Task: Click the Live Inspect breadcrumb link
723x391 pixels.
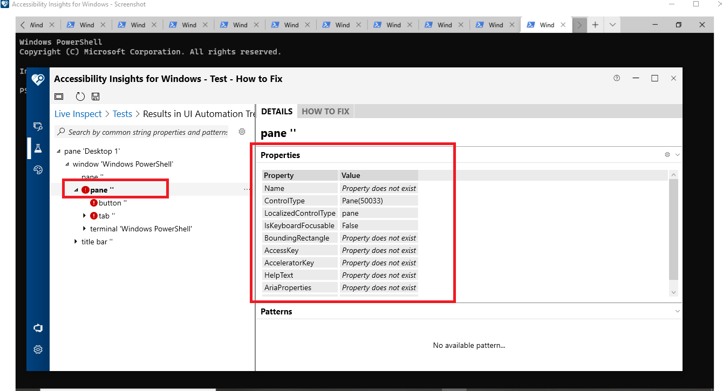Action: pos(78,113)
